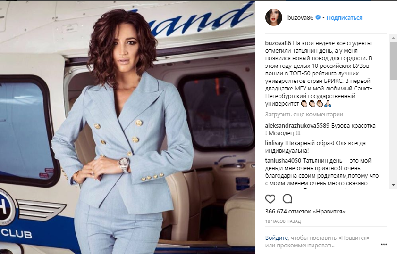Click Загрузить еще комментарии to load comments
This screenshot has height=254, width=397.
pyautogui.click(x=304, y=115)
